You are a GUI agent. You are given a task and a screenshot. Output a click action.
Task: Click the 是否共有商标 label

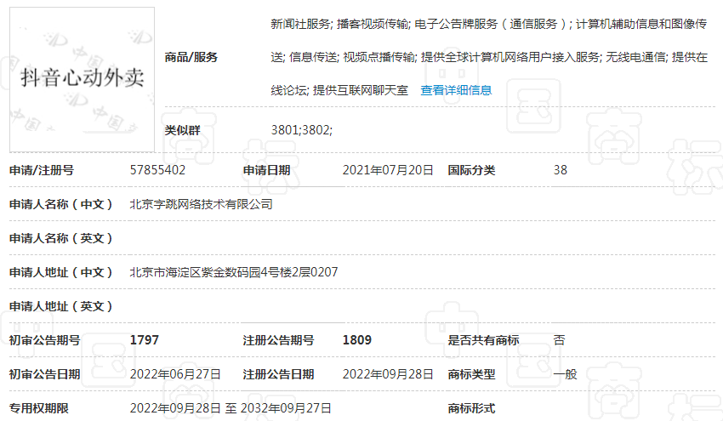[x=483, y=340]
